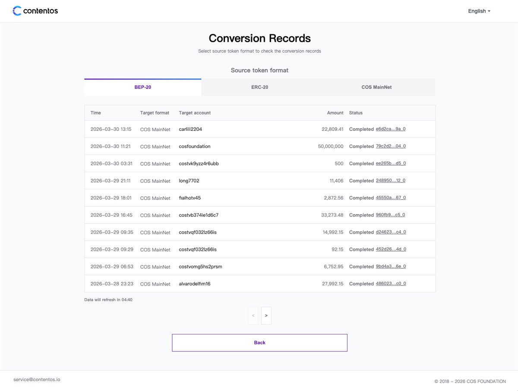Click the Target format column header
Viewport: 518px width, 391px height.
155,113
